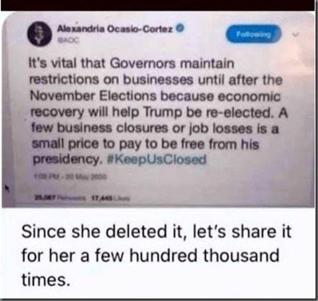Click the phrase restrictions on businesses
This screenshot has width=318, height=301.
click(x=111, y=80)
